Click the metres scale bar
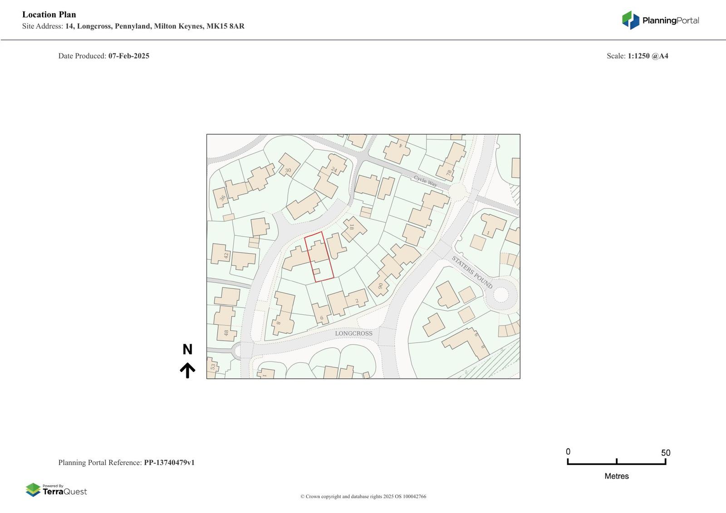Screen dimensions: 726x513 [x=616, y=462]
